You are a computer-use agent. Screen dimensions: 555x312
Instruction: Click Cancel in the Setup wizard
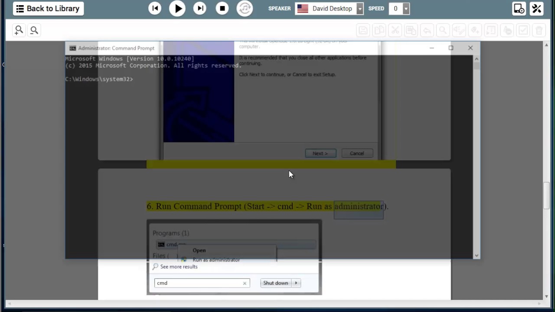[x=357, y=153]
